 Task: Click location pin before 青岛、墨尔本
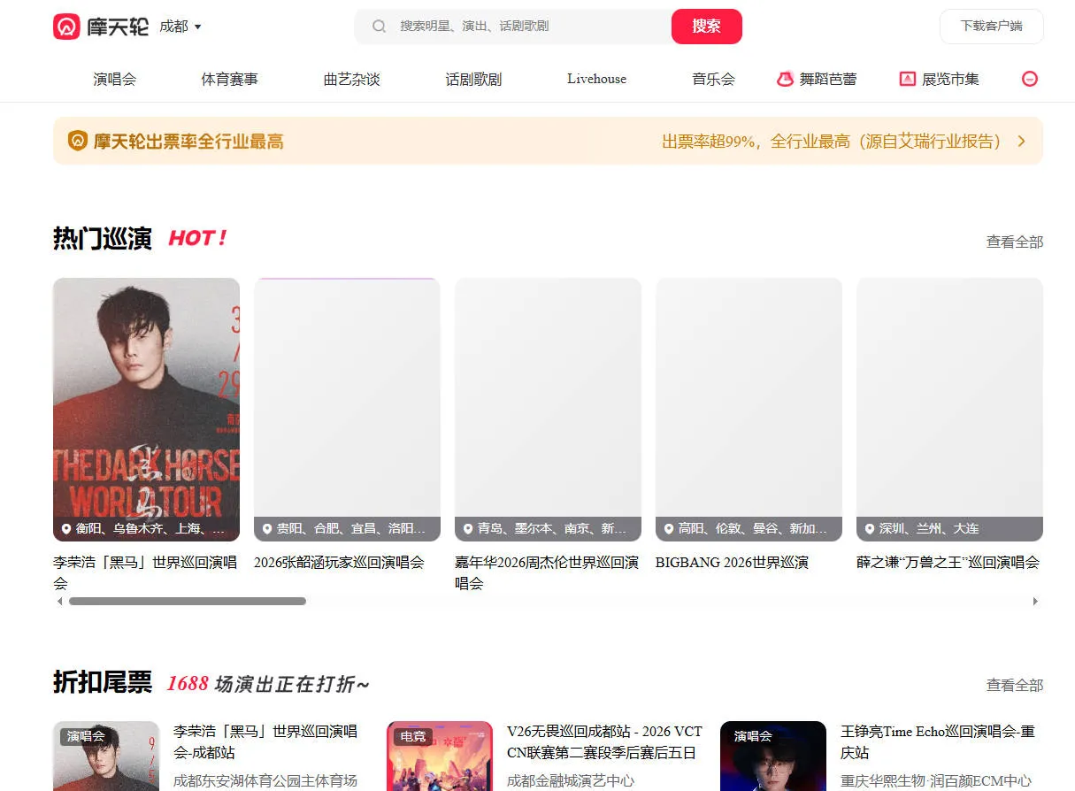pos(468,528)
